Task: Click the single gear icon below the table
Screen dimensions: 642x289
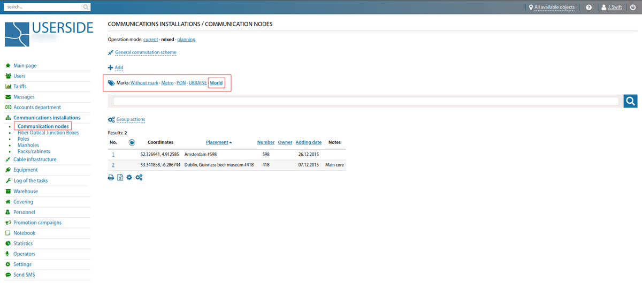Action: point(129,177)
